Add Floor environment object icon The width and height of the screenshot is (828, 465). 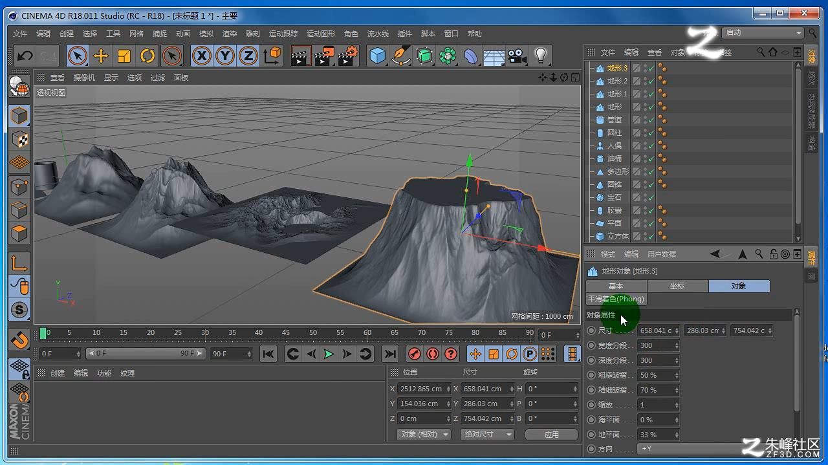tap(494, 56)
